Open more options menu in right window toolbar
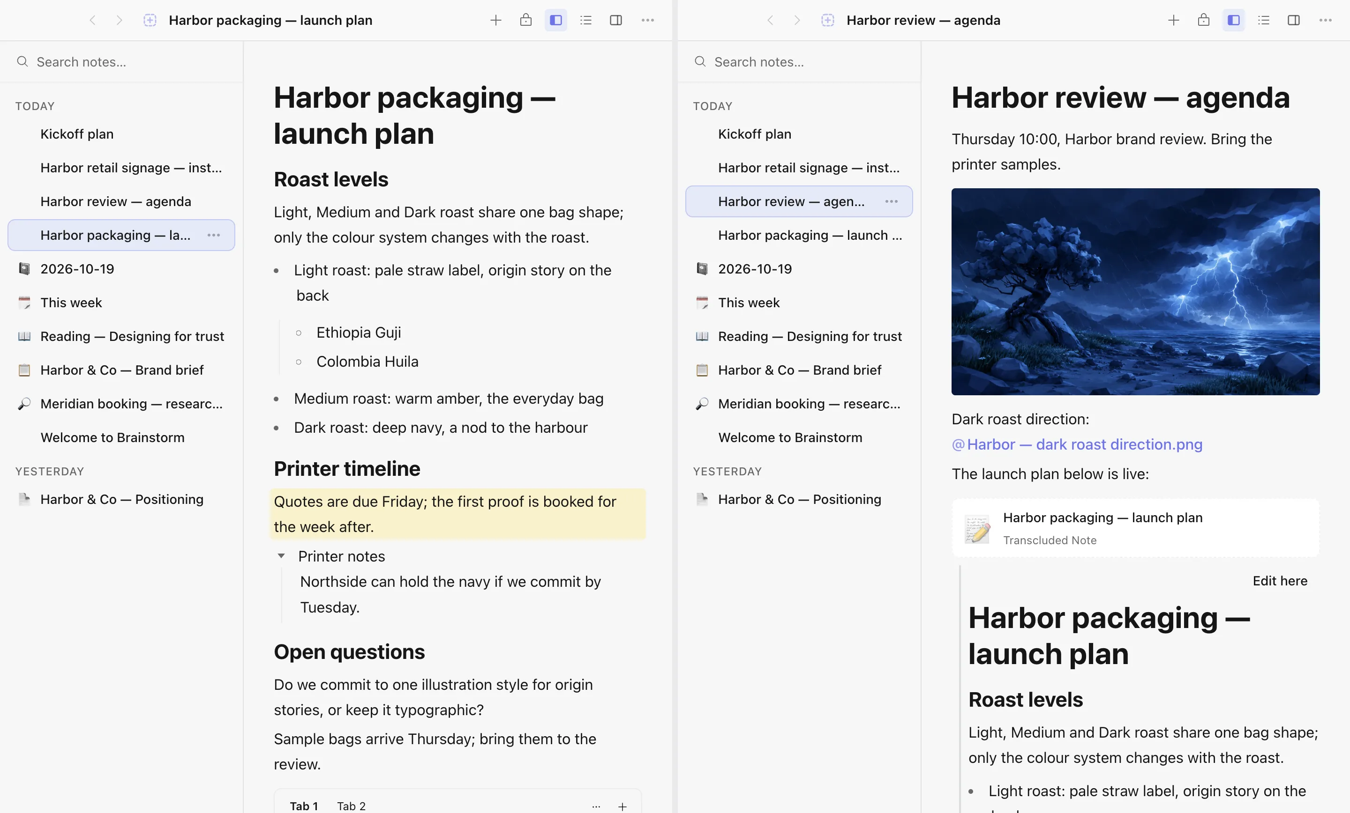Viewport: 1350px width, 813px height. (1325, 20)
